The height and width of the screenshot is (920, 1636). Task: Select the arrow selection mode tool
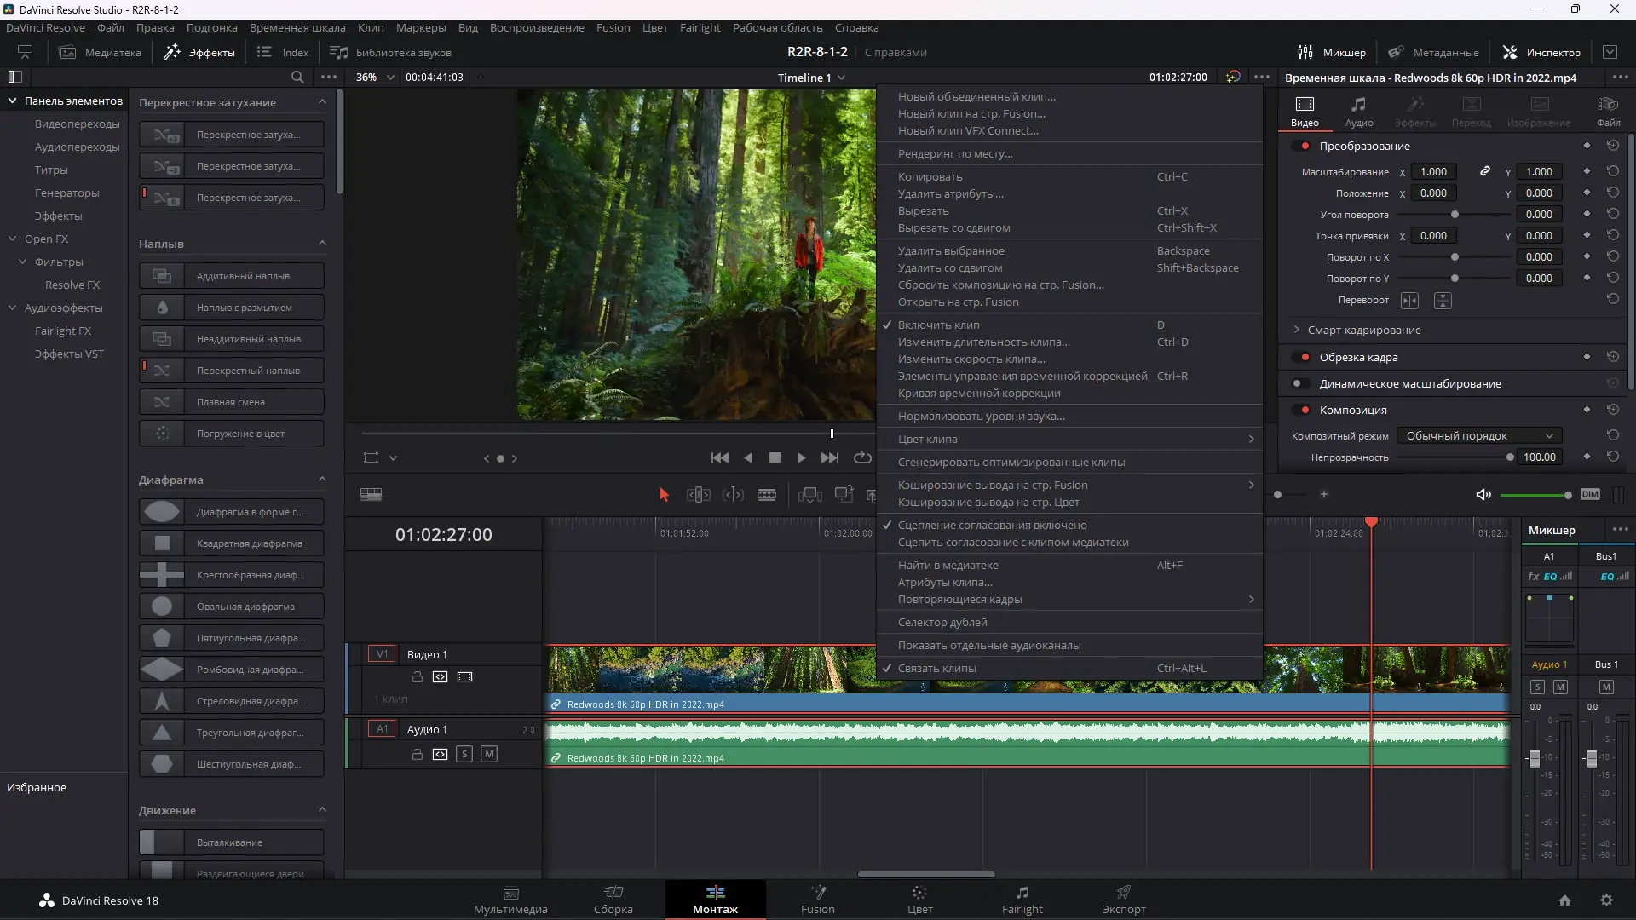click(x=664, y=495)
